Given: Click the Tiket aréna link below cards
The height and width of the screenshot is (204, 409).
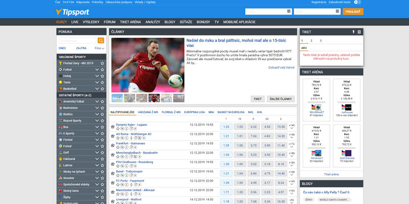Looking at the screenshot, I should click(331, 174).
